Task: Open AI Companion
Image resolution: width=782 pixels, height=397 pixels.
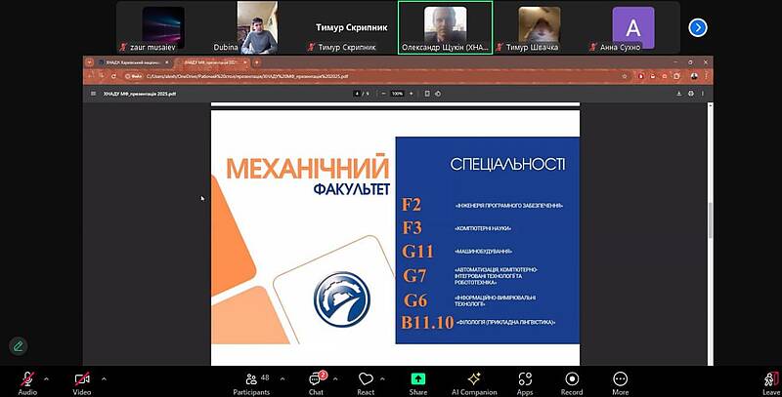Action: 474,384
